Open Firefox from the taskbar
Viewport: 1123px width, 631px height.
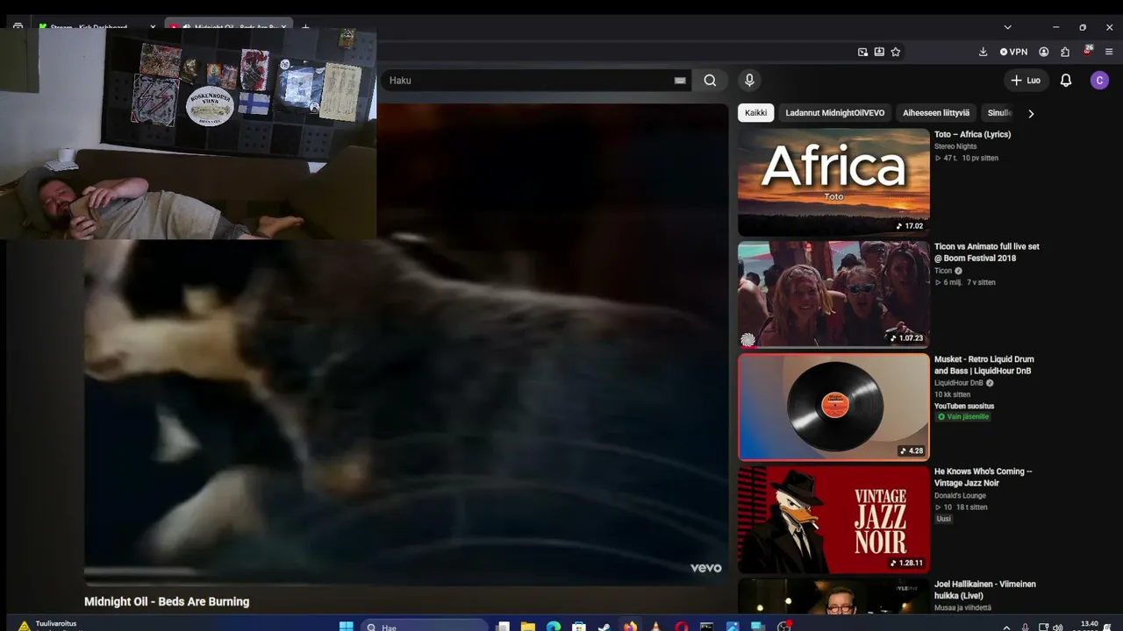tap(630, 627)
